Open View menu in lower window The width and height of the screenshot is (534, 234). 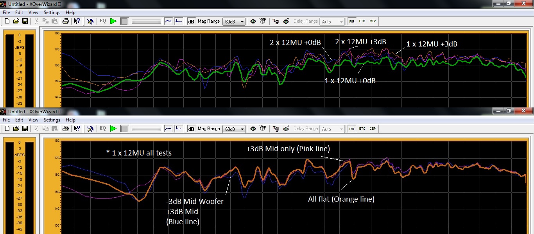[33, 120]
